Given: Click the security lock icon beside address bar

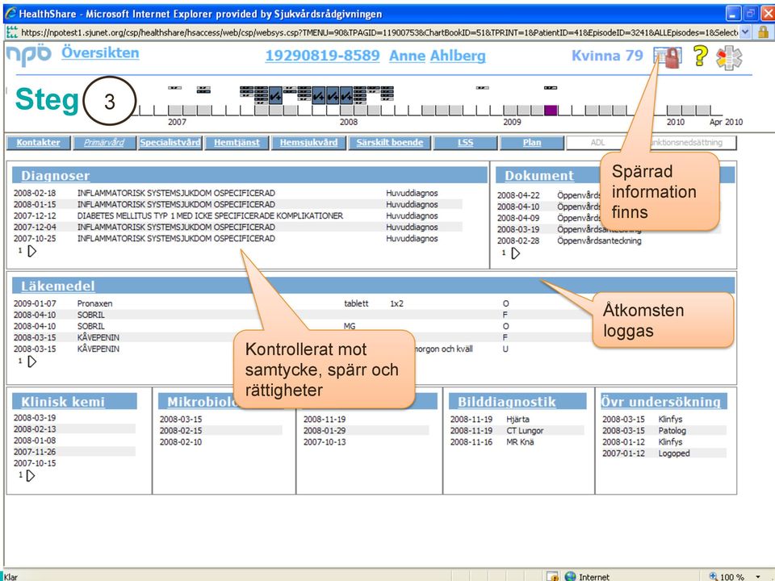Looking at the screenshot, I should [x=763, y=32].
